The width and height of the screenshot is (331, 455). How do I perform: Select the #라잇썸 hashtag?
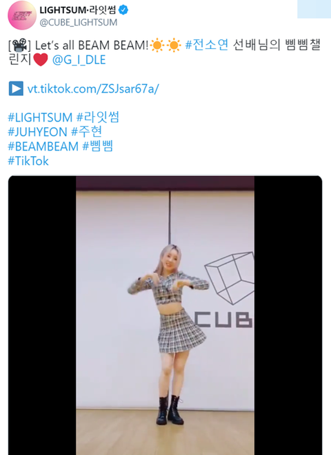click(x=98, y=117)
